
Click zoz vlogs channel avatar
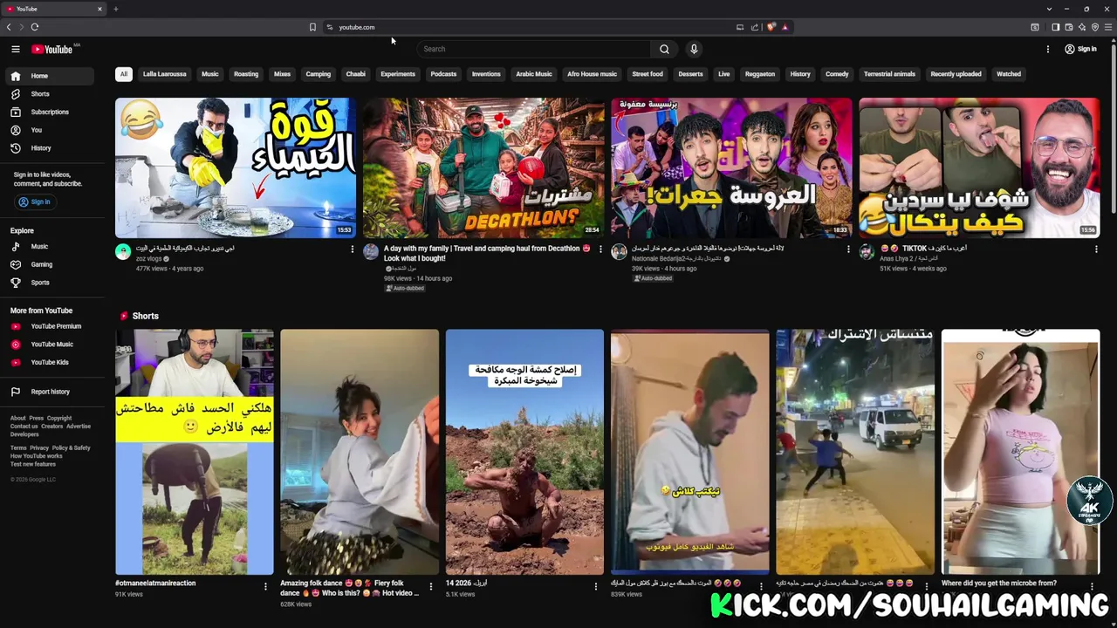[123, 252]
